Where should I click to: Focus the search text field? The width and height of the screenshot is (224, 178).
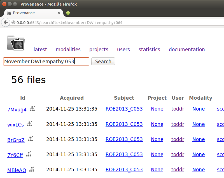46,61
